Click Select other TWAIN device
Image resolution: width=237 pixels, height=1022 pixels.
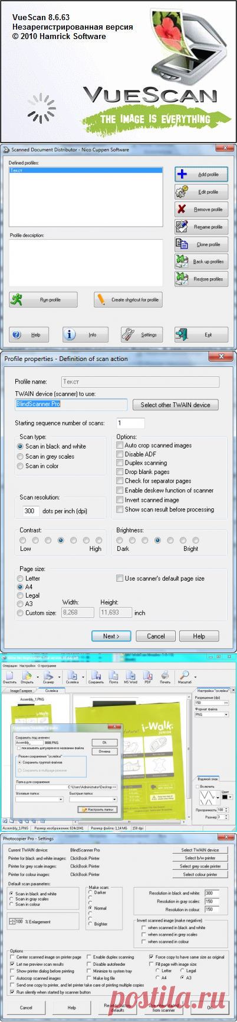175,405
